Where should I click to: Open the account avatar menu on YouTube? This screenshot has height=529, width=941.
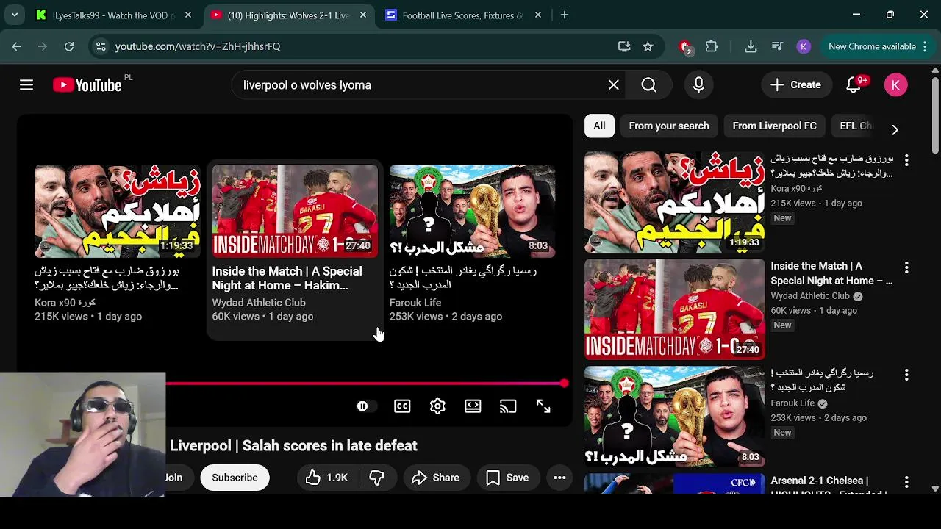(x=895, y=85)
